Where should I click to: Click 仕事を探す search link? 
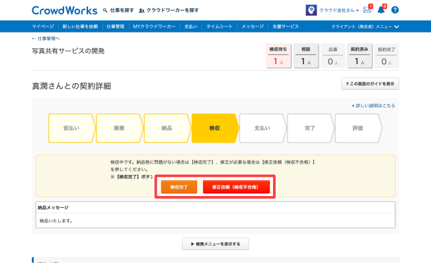(x=119, y=11)
